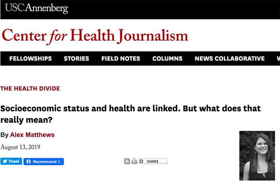The height and width of the screenshot is (183, 280).
Task: Click the "By" byline text
Action: pyautogui.click(x=4, y=135)
